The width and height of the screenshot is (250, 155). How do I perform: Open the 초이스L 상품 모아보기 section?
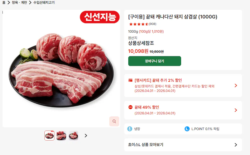183,145
